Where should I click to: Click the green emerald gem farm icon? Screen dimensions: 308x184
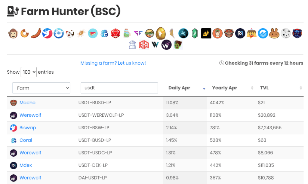coord(195,33)
